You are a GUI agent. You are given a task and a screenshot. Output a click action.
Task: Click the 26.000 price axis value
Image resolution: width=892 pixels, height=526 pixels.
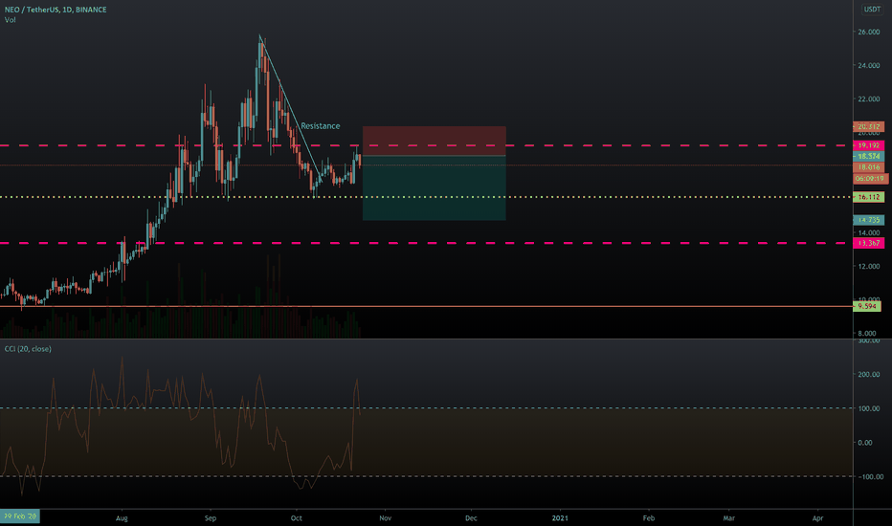pos(869,32)
